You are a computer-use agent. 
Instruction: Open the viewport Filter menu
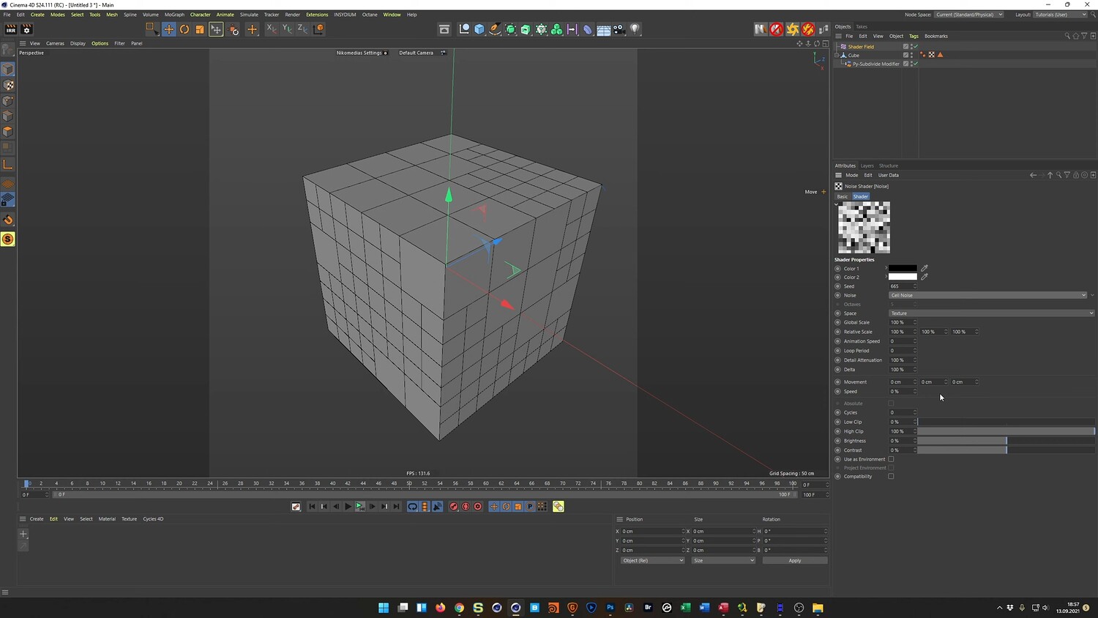coord(119,43)
